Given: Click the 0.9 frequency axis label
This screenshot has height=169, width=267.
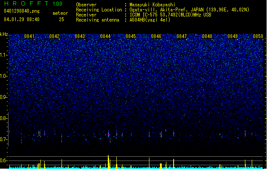Looking at the screenshot, I should [x=3, y=97].
